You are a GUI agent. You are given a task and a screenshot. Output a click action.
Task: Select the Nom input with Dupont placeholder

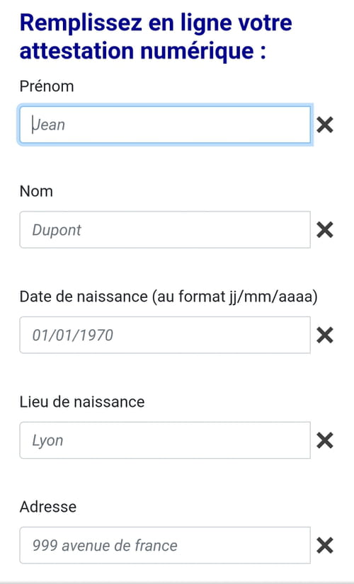(x=165, y=230)
